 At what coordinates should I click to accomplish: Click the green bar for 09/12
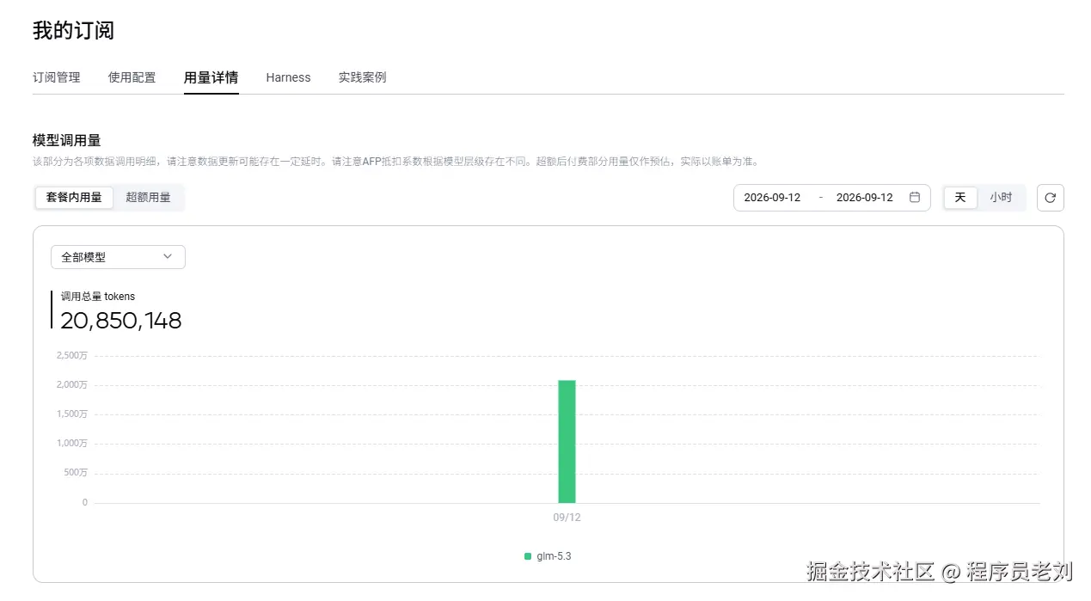click(x=567, y=442)
